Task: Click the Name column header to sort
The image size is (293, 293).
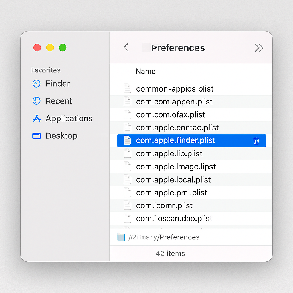Action: pos(145,71)
